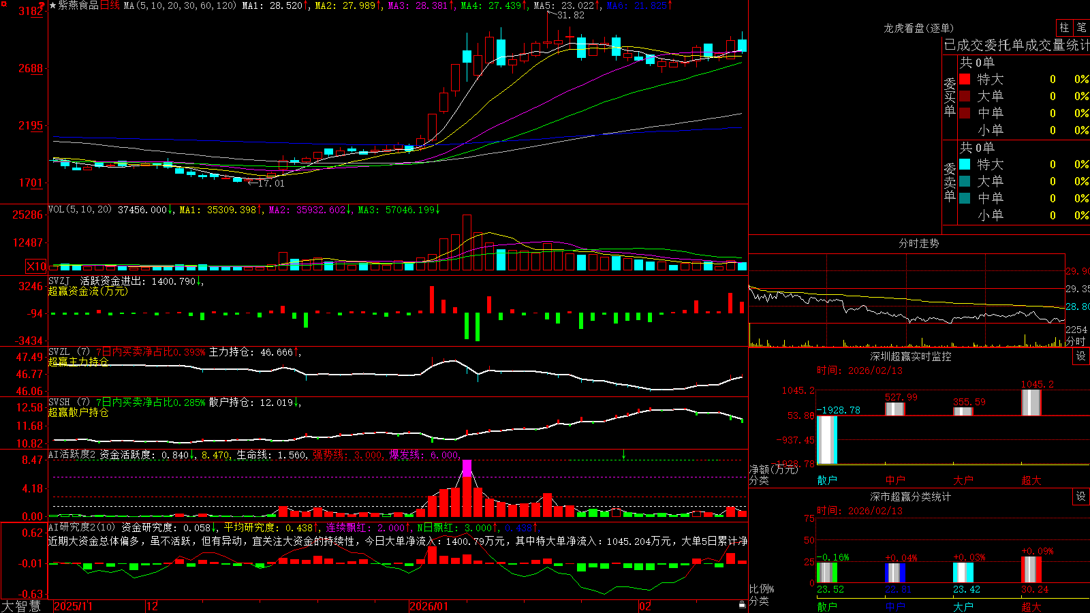
Task: Switch the 龙虎看盘 view to 笔 mode
Action: point(1081,27)
